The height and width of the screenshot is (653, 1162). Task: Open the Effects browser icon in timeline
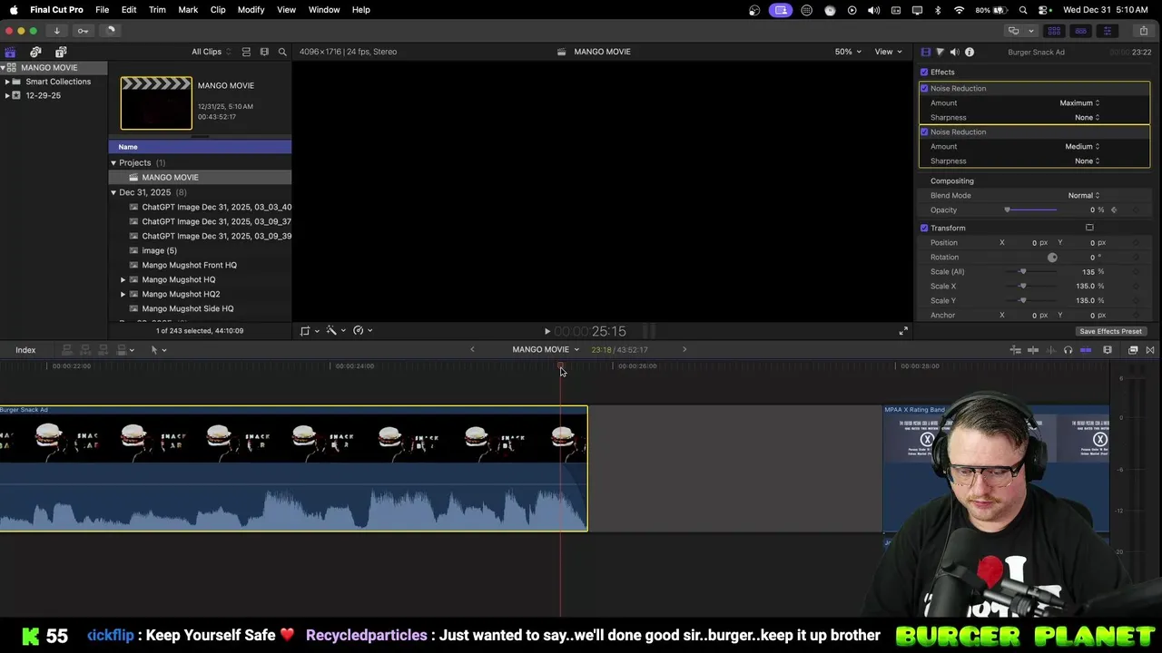tap(1133, 350)
